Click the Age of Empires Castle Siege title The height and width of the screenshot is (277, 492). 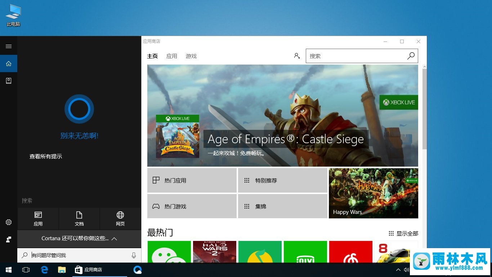(x=286, y=139)
